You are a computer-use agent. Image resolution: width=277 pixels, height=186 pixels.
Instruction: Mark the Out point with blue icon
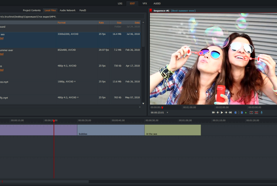coord(242,113)
